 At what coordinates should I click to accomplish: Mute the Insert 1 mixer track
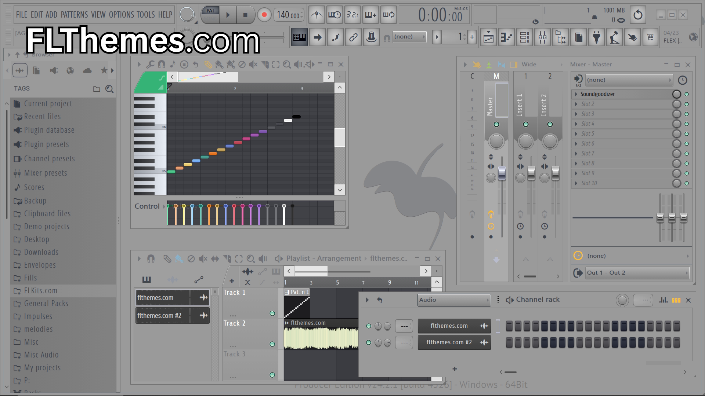tap(526, 124)
